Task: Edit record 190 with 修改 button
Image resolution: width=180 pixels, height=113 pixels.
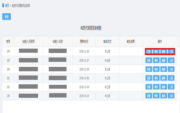Action: [156, 52]
